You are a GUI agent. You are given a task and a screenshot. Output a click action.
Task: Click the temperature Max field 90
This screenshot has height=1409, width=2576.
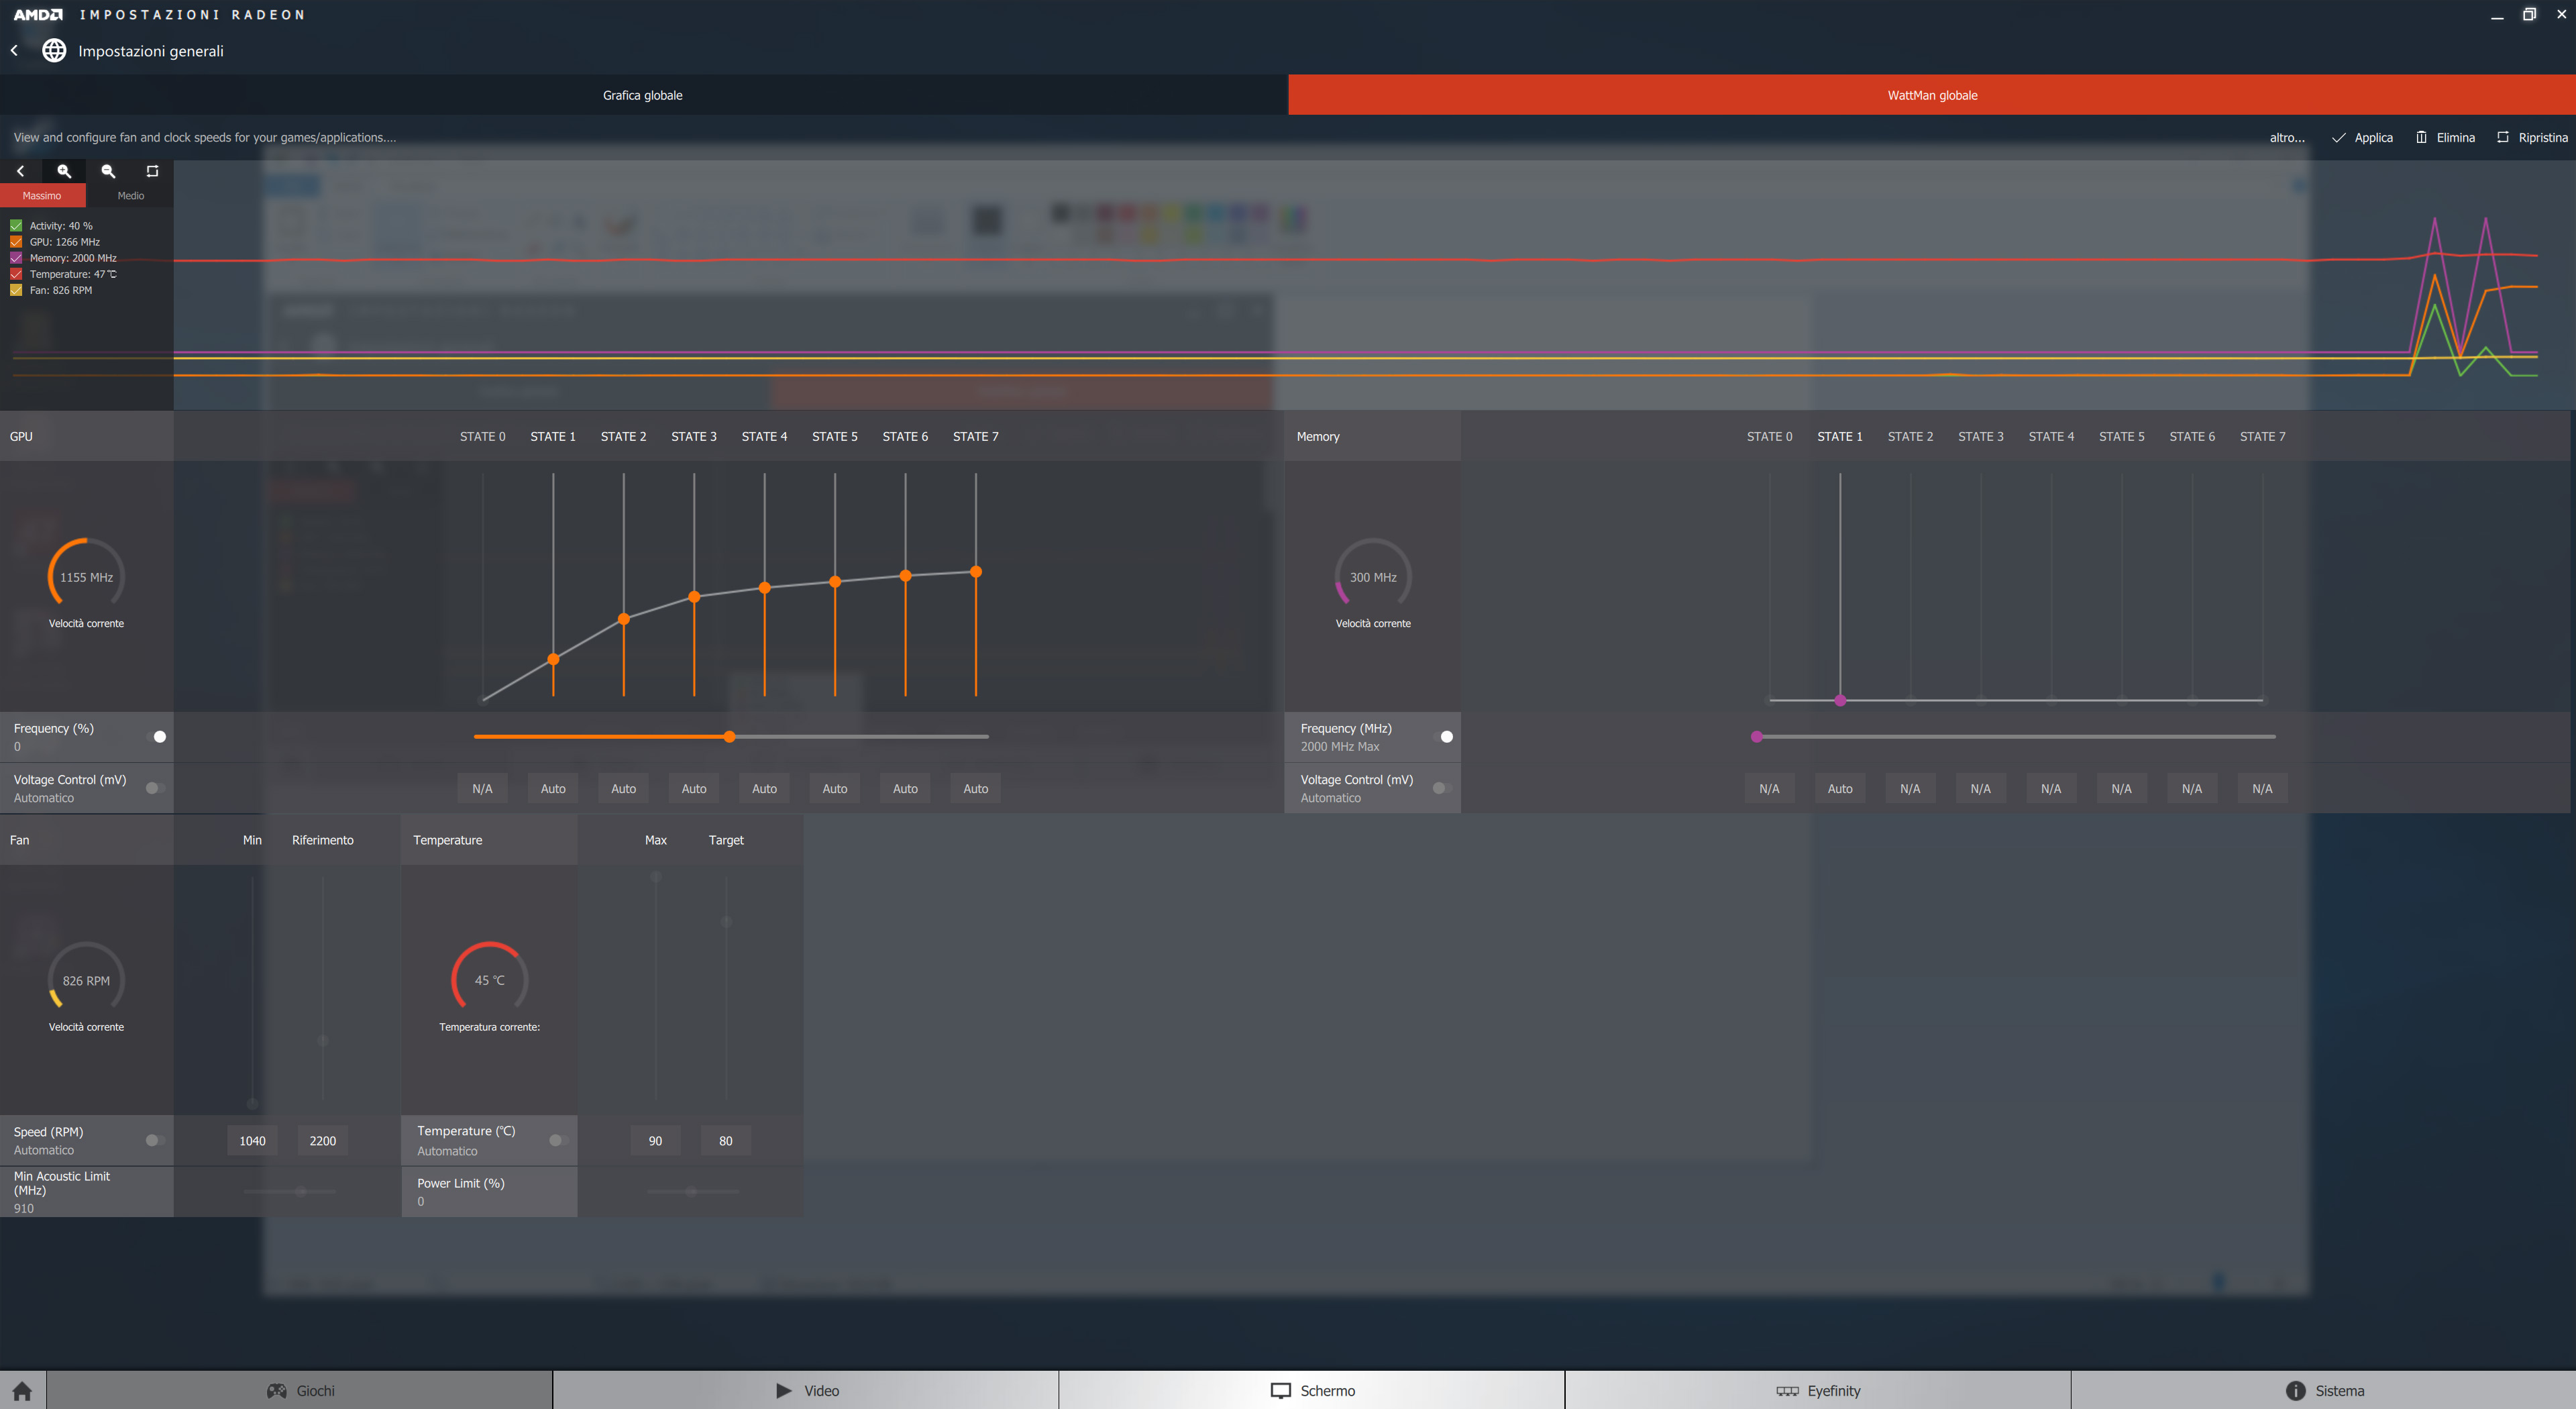click(655, 1141)
